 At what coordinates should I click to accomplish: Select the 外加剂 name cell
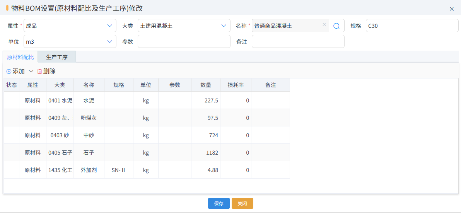coord(89,170)
